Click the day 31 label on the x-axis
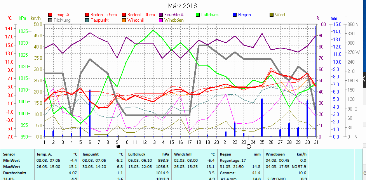The height and width of the screenshot is (180, 366). (x=316, y=142)
